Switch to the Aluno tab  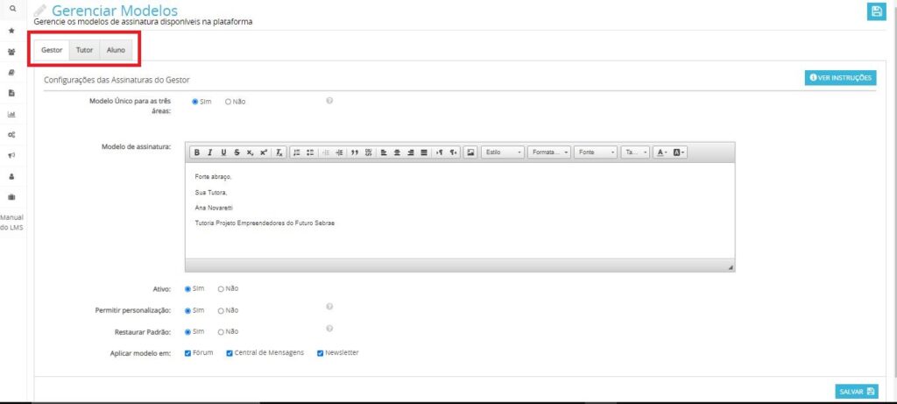pos(116,50)
